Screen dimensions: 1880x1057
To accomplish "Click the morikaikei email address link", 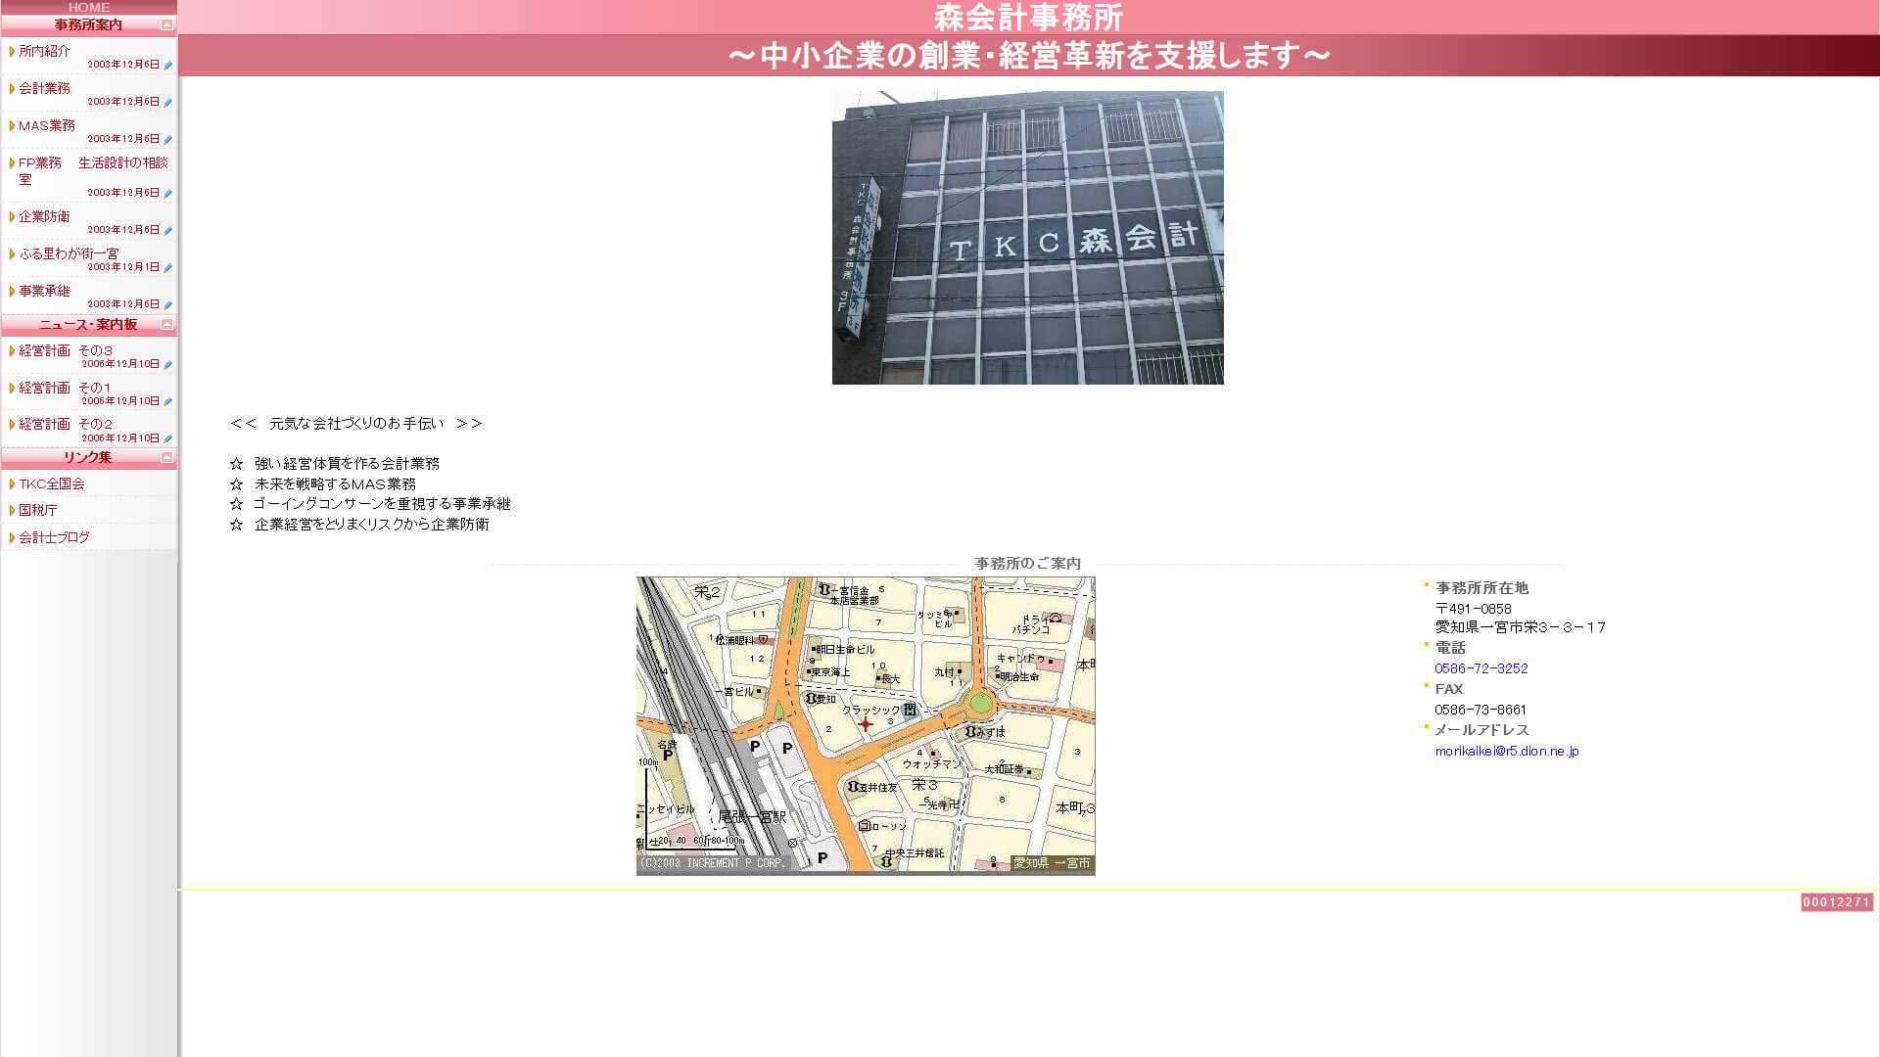I will [x=1506, y=751].
